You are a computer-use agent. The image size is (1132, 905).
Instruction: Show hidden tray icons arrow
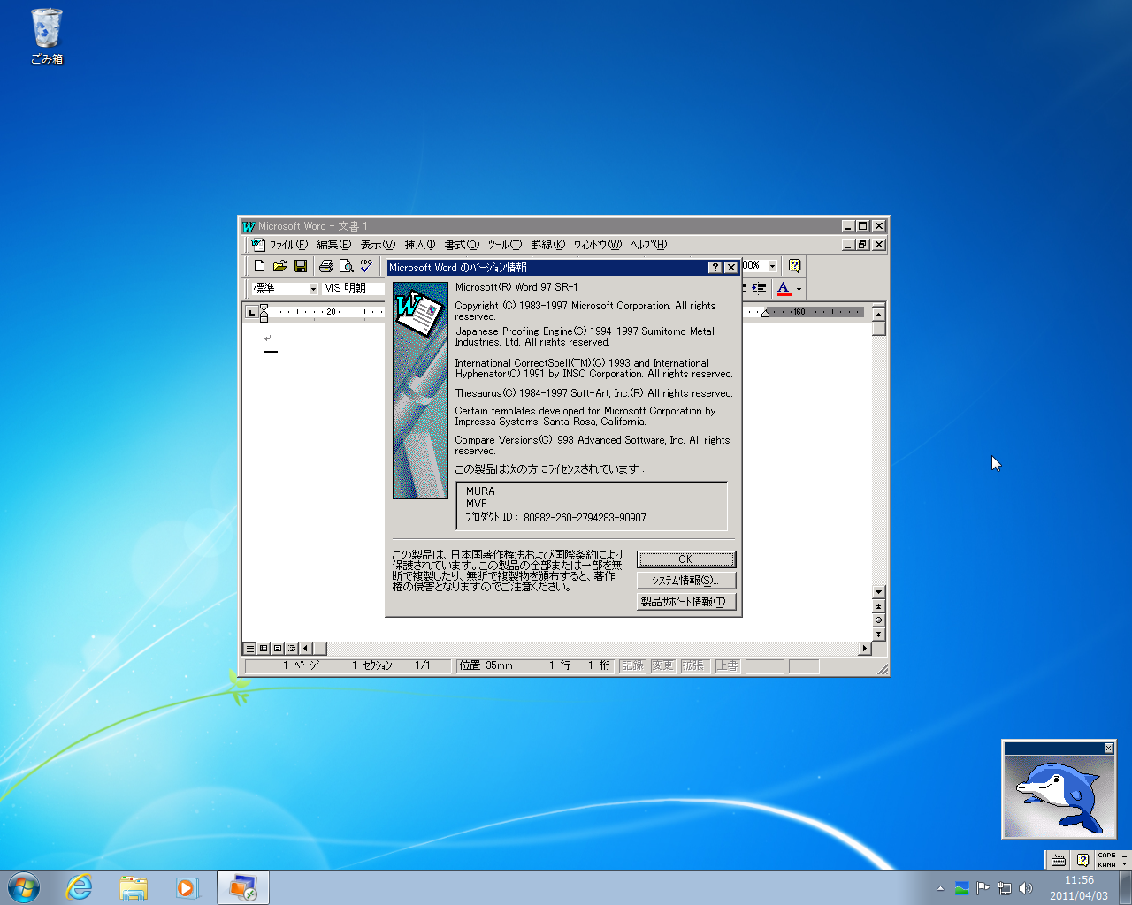point(940,888)
